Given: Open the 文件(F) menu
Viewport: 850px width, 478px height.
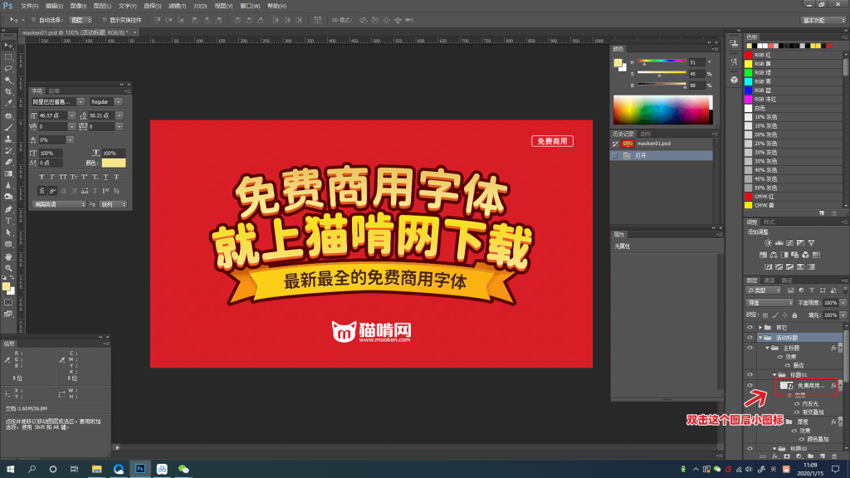Looking at the screenshot, I should 29,6.
